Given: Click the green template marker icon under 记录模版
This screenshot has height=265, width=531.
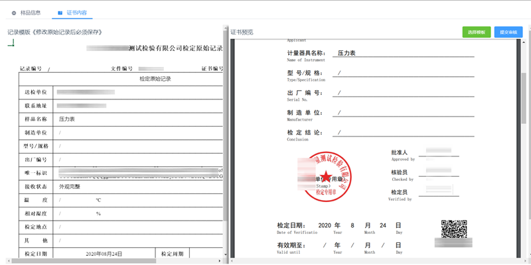Looking at the screenshot, I should pos(11,43).
